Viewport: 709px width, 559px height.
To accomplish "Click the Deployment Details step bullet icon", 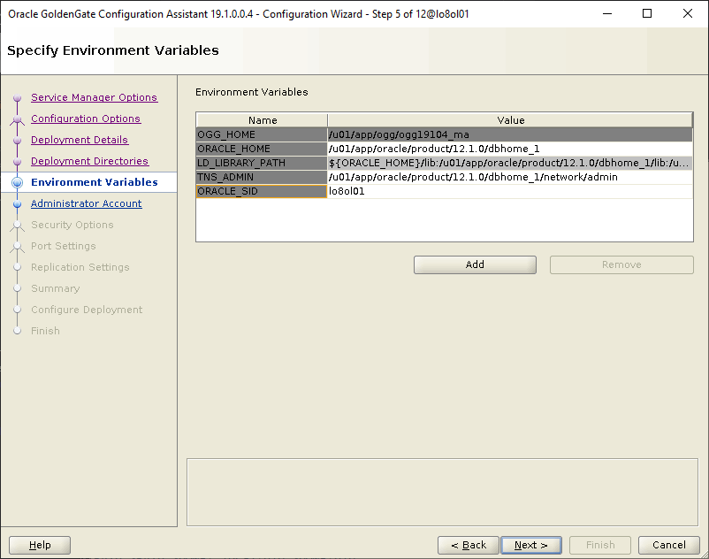I will point(17,141).
